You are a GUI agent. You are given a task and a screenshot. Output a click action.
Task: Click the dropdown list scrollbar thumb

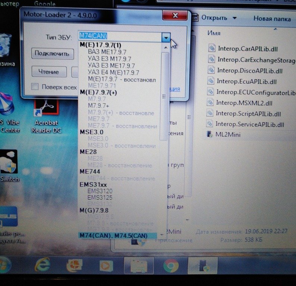click(x=164, y=96)
